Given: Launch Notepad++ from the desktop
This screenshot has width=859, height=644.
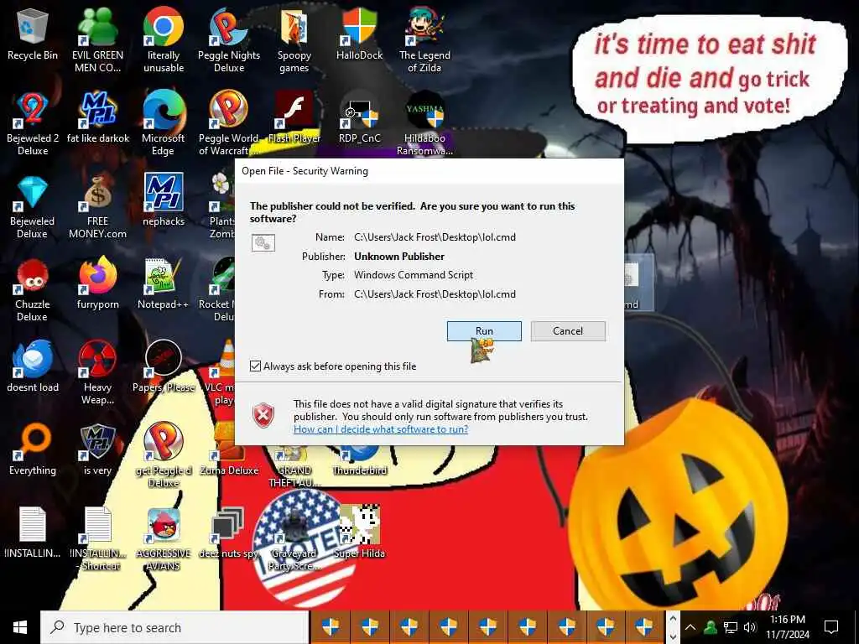Looking at the screenshot, I should (x=164, y=284).
